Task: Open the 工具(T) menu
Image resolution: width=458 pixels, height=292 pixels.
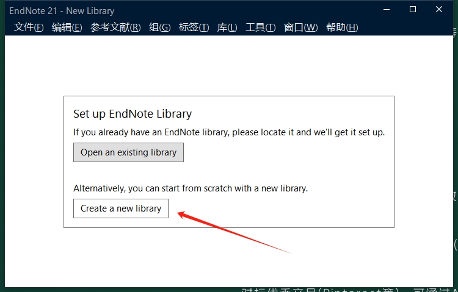Action: click(261, 27)
